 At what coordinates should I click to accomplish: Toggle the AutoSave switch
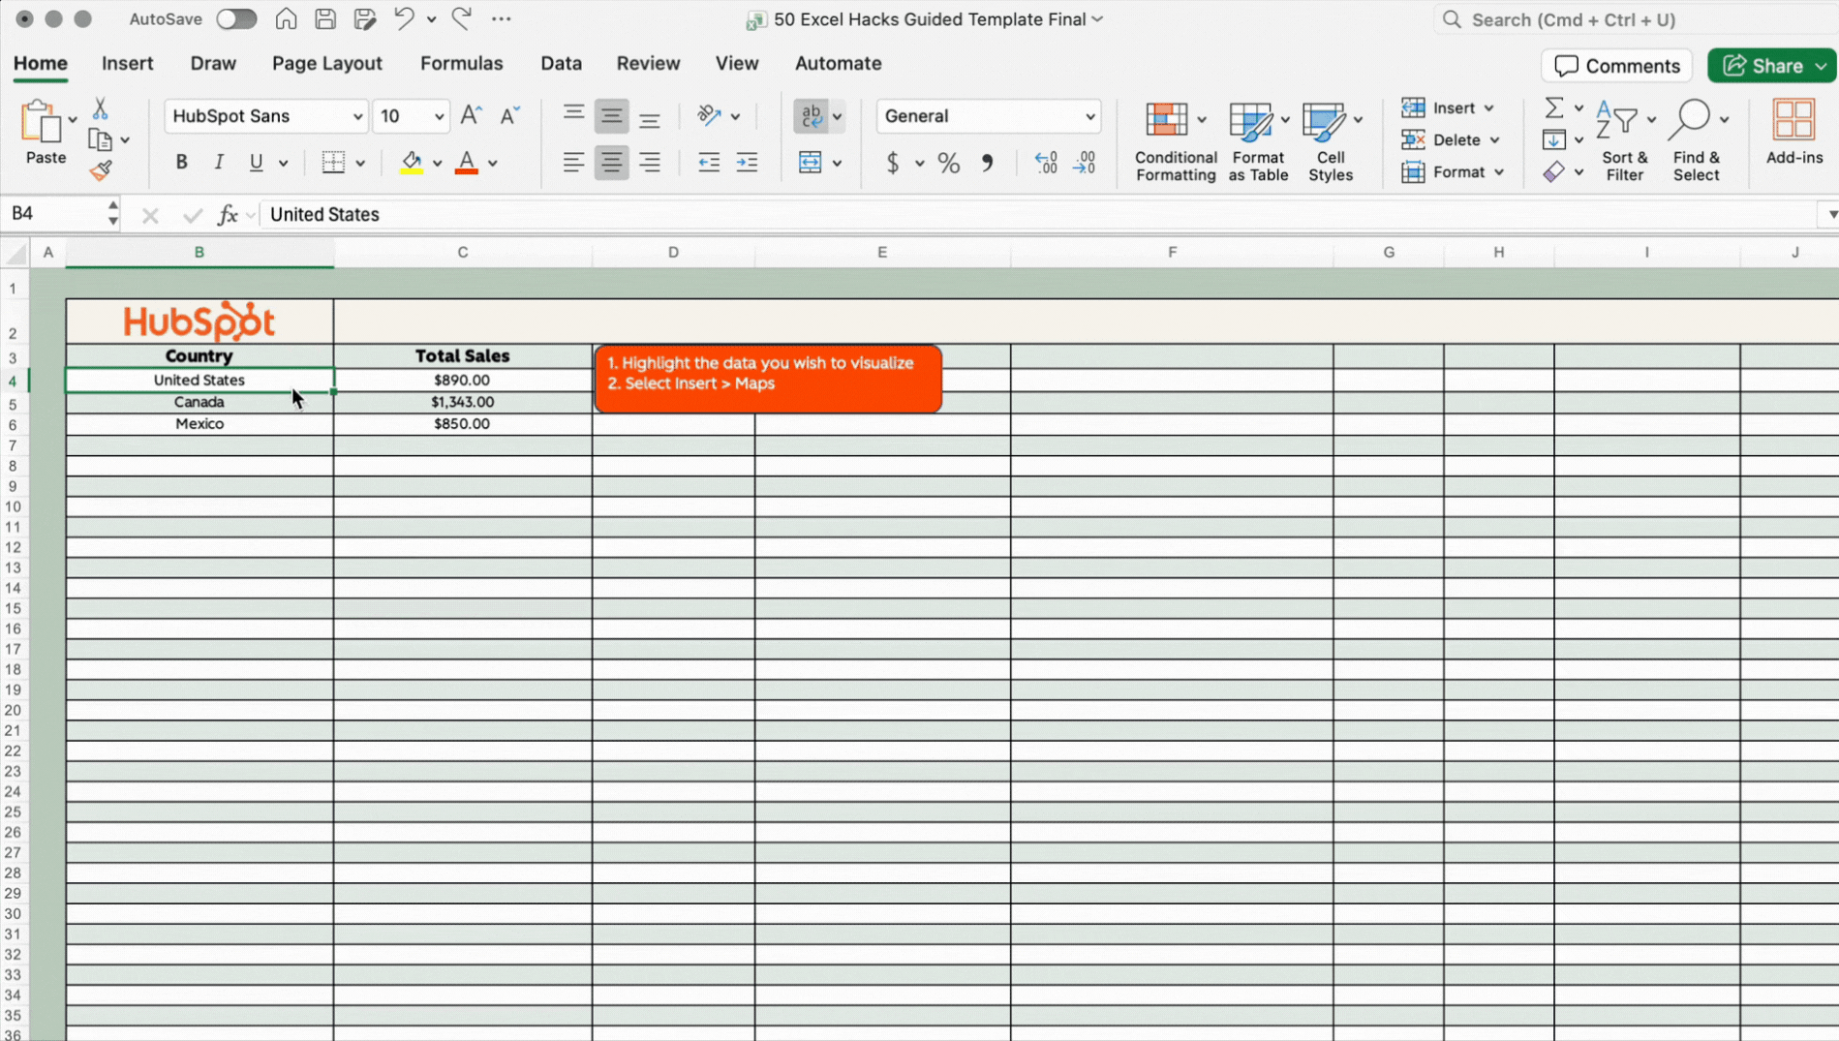(235, 19)
